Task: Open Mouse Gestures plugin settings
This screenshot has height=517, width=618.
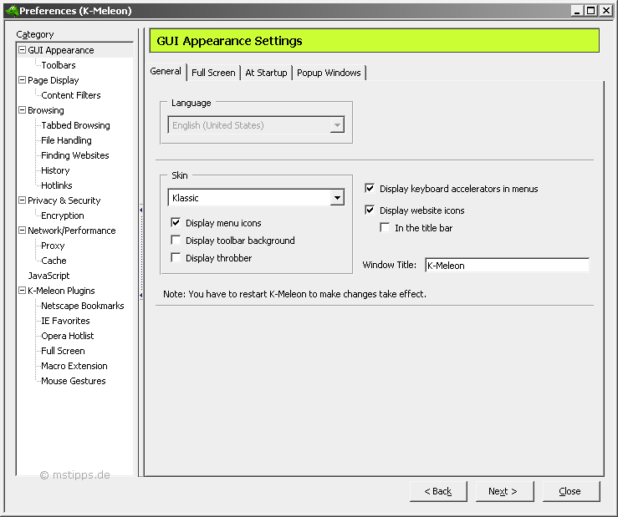Action: (x=74, y=381)
